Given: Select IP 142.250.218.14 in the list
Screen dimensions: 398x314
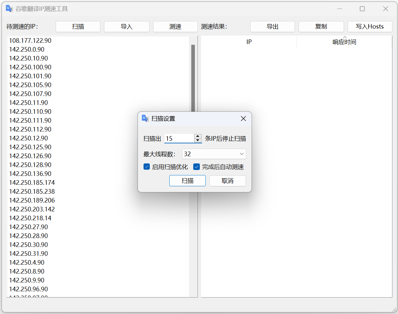Looking at the screenshot, I should tap(30, 218).
